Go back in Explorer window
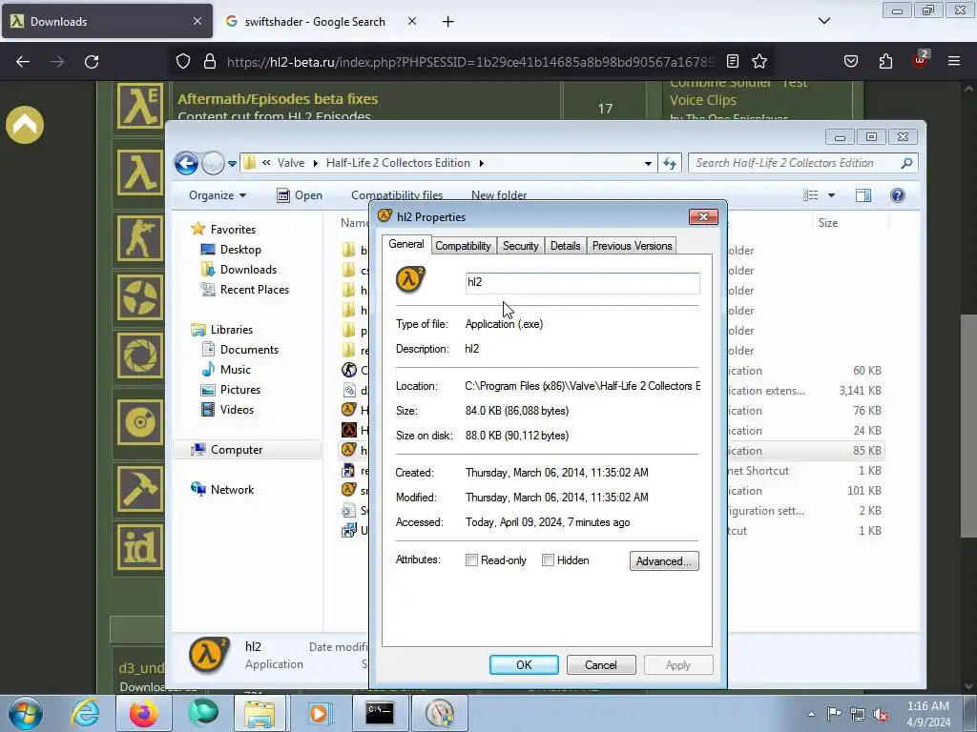Viewport: 977px width, 732px height. (x=186, y=163)
